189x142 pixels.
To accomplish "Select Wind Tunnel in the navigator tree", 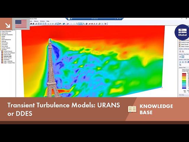I will [5, 33].
